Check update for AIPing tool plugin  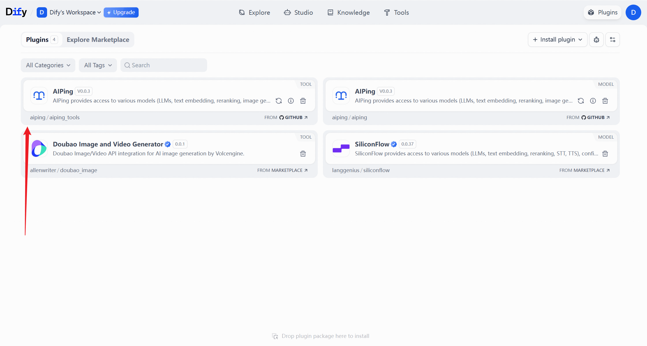(x=278, y=101)
